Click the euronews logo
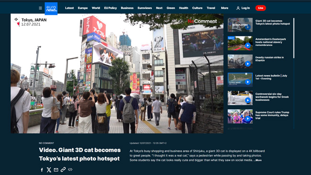The image size is (311, 175). point(51,9)
